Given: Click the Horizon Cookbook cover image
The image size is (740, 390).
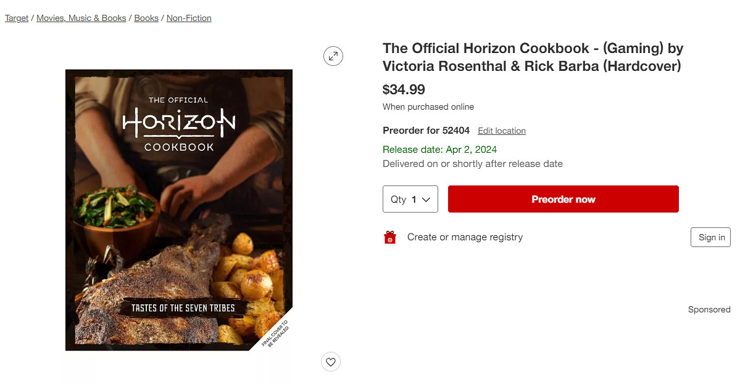Looking at the screenshot, I should pyautogui.click(x=179, y=209).
